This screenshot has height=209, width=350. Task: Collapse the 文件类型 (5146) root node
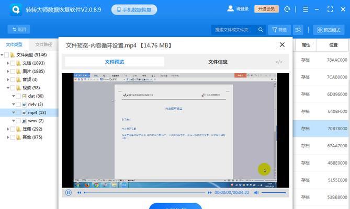click(2, 55)
